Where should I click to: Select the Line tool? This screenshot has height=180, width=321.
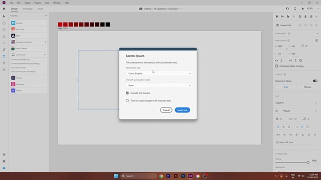point(4,43)
